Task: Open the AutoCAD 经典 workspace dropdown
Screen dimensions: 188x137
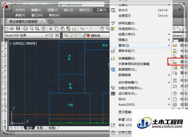Action: pos(47,35)
